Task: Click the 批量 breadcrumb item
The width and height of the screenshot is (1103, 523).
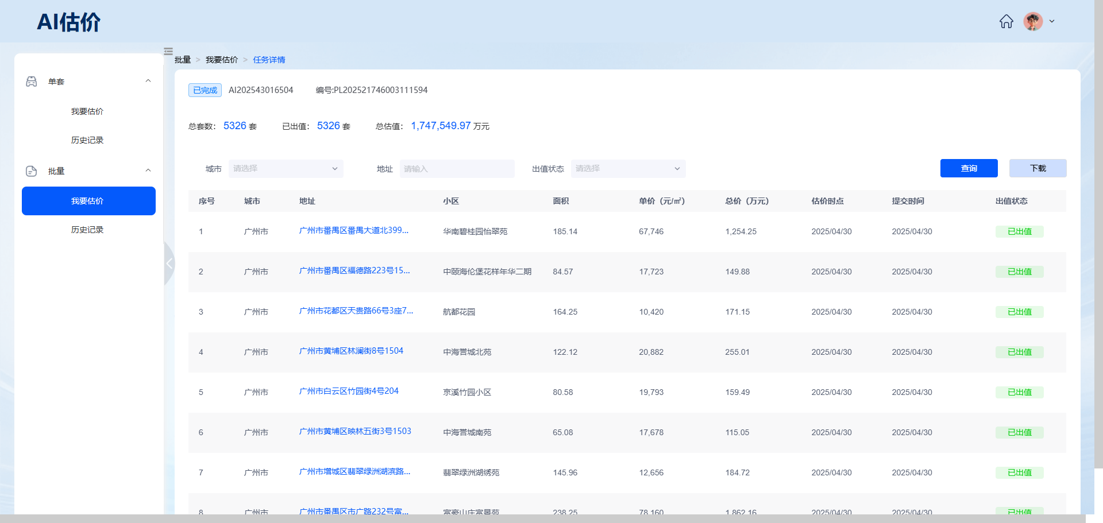Action: tap(182, 59)
